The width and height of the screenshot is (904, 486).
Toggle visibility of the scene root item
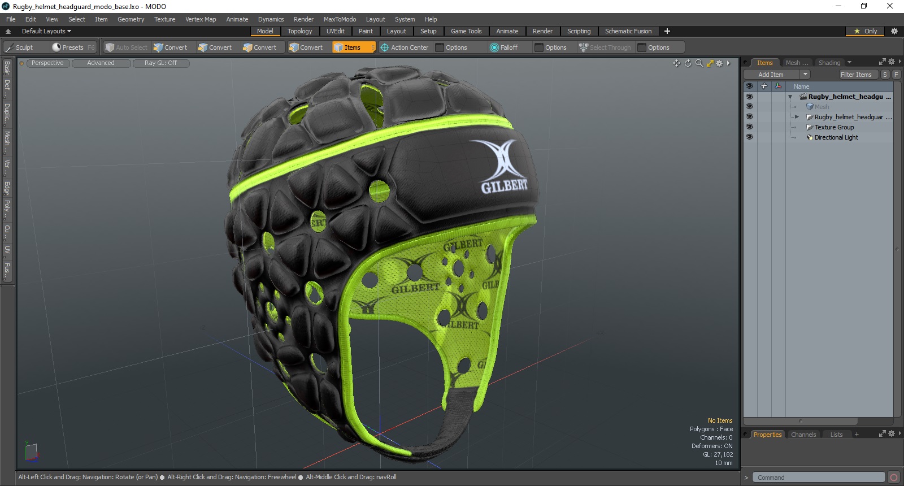[x=749, y=97]
